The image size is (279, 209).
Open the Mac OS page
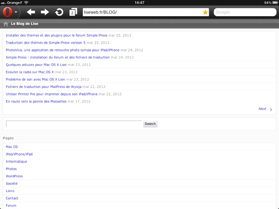12,147
